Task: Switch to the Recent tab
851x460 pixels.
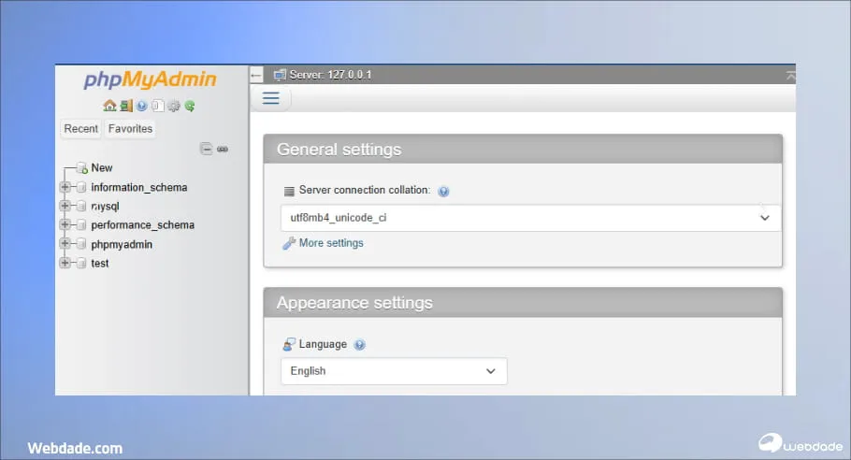Action: coord(81,129)
